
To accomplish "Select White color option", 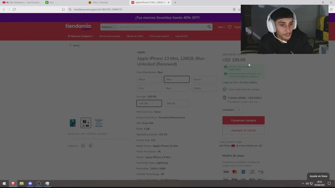I will point(204,88).
